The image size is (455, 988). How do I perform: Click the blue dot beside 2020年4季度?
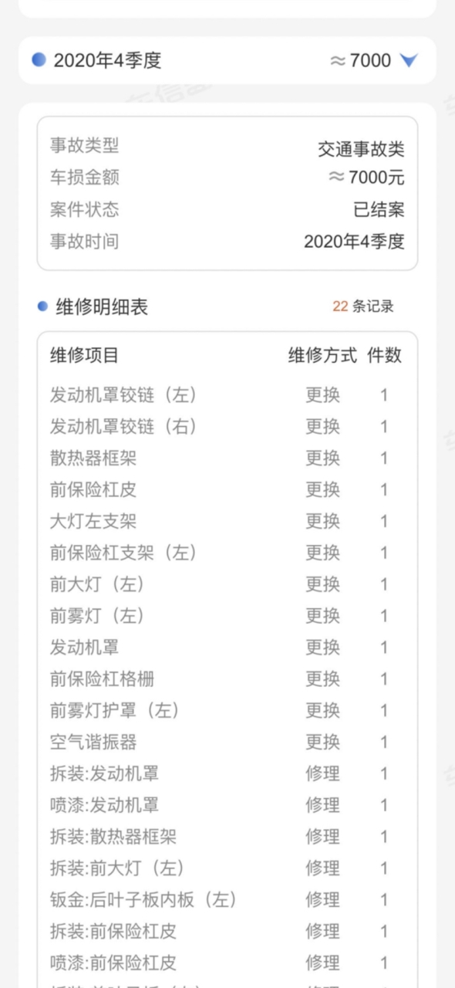tap(39, 59)
